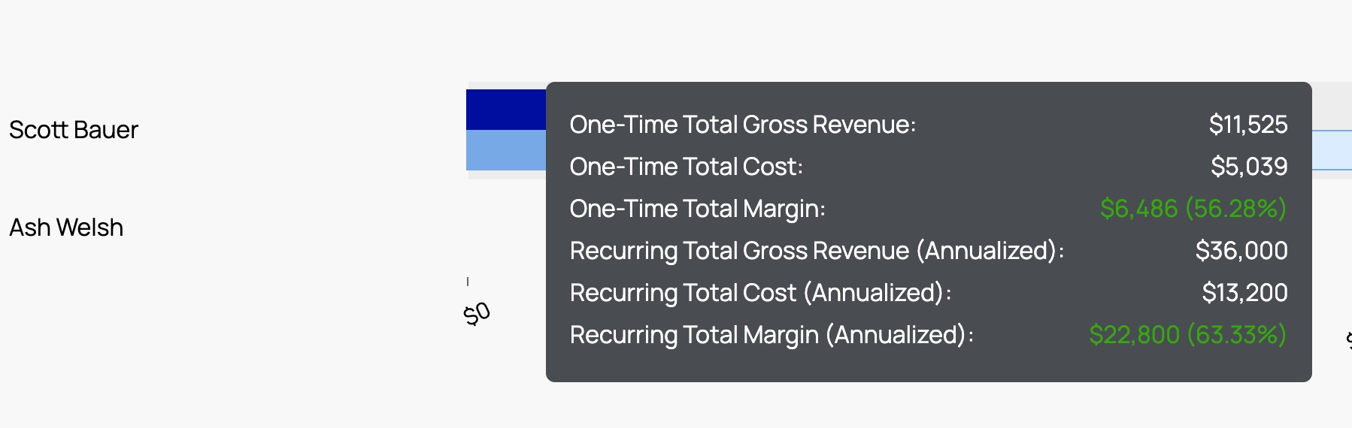
Task: Click the $0 axis label
Action: pyautogui.click(x=477, y=312)
